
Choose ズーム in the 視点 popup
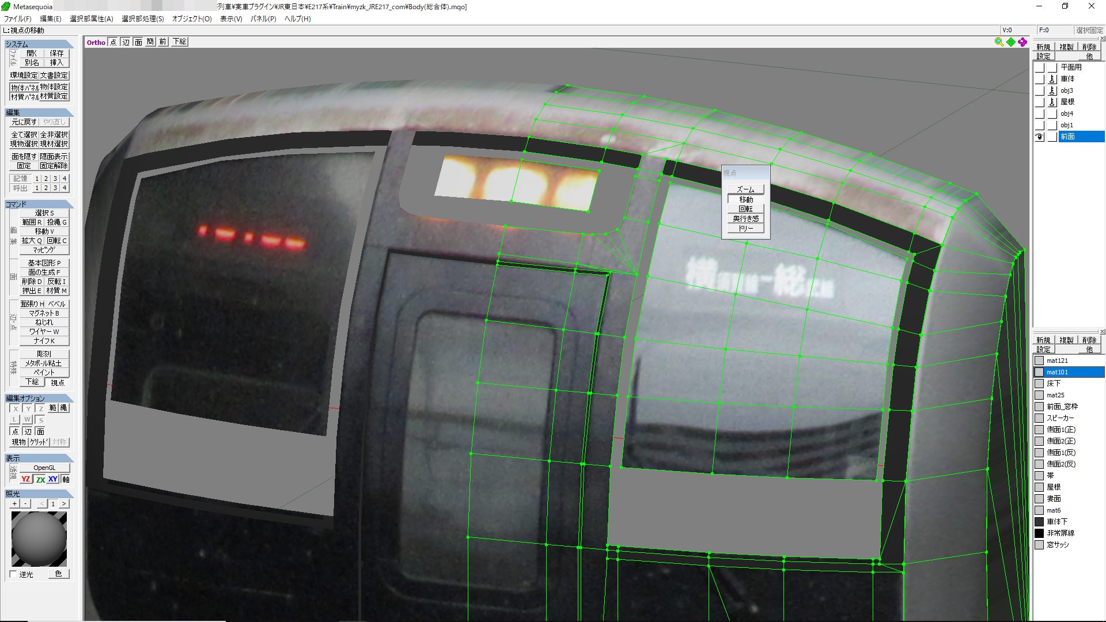click(746, 189)
